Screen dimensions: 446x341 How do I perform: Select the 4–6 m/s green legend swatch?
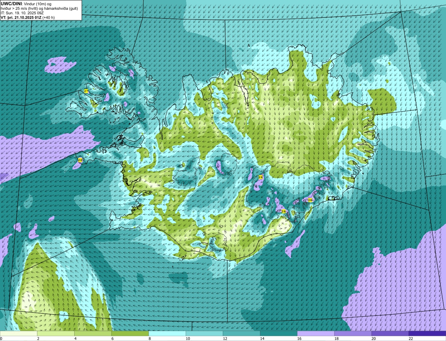pos(93,333)
